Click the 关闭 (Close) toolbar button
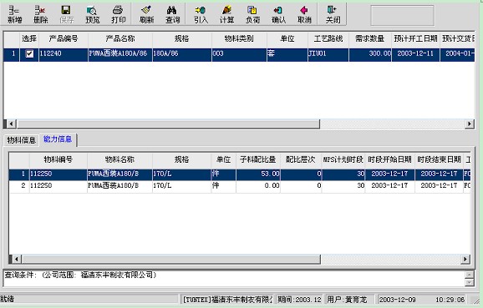Screen dimensions: 483x308 [x=333, y=14]
